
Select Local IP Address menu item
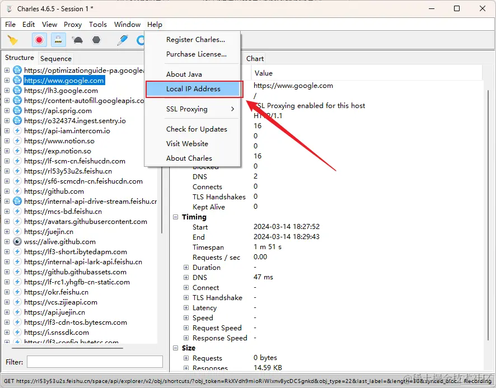193,89
